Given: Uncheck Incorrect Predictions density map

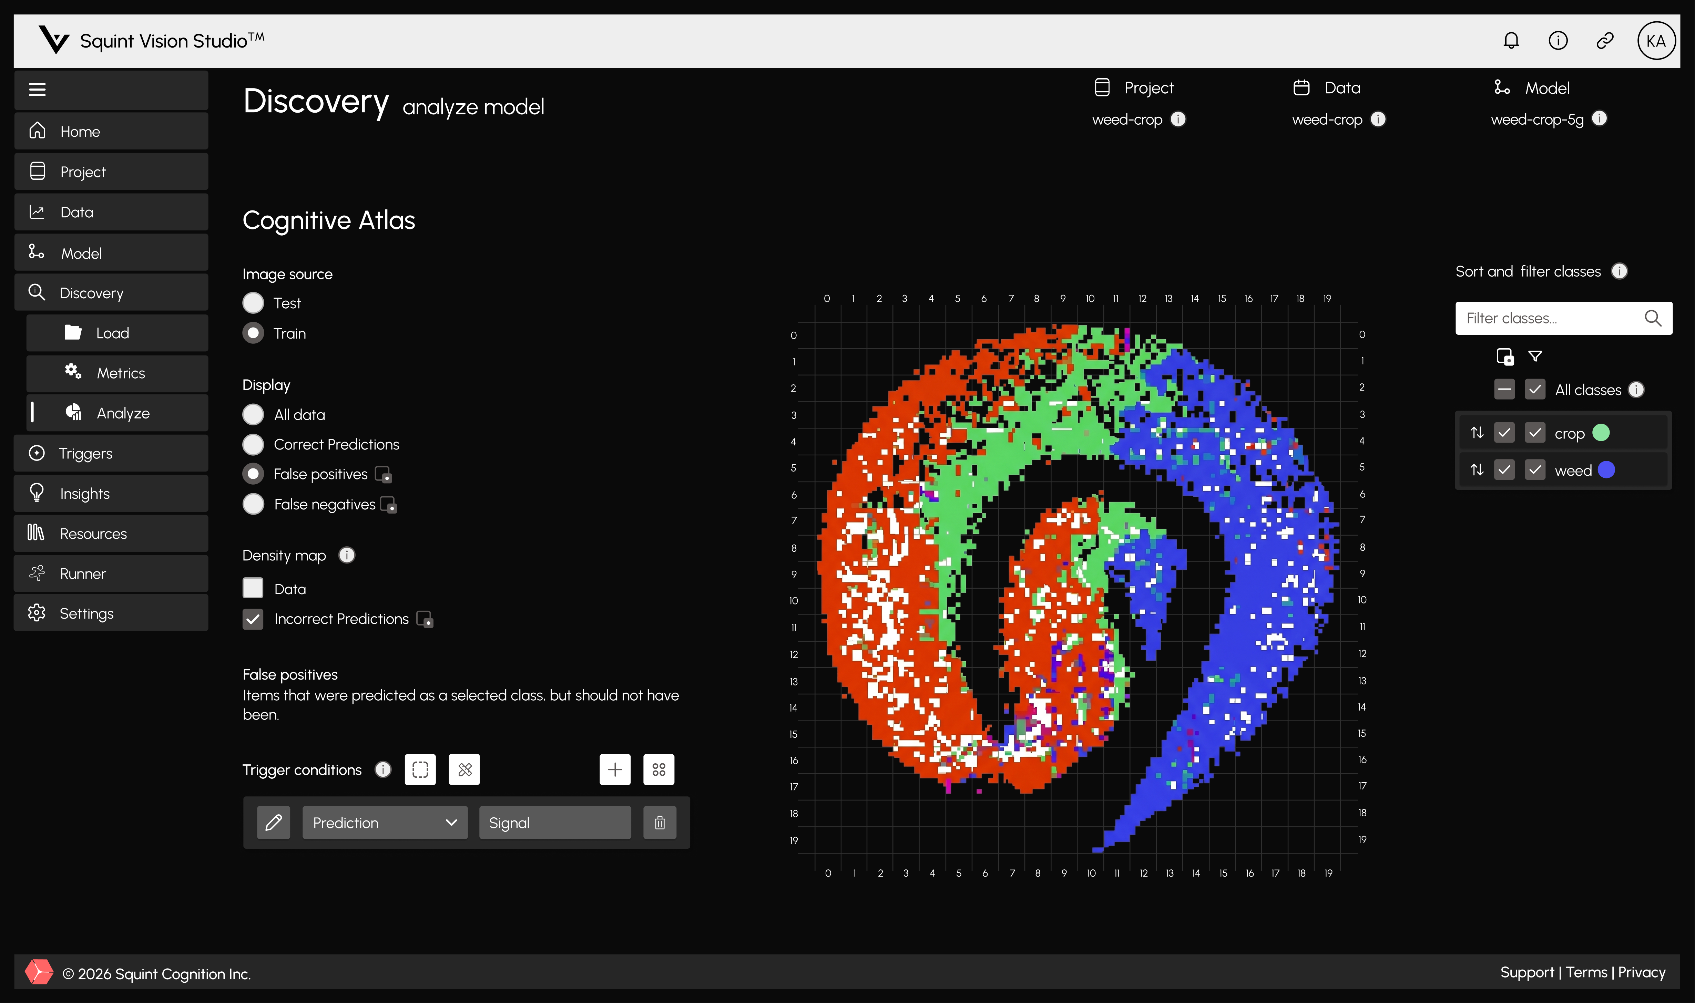Looking at the screenshot, I should 253,619.
